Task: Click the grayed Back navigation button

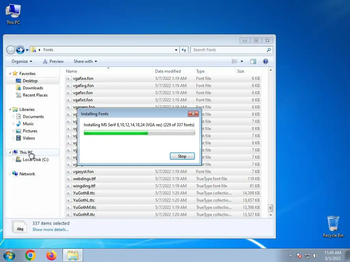Action: 11,50
